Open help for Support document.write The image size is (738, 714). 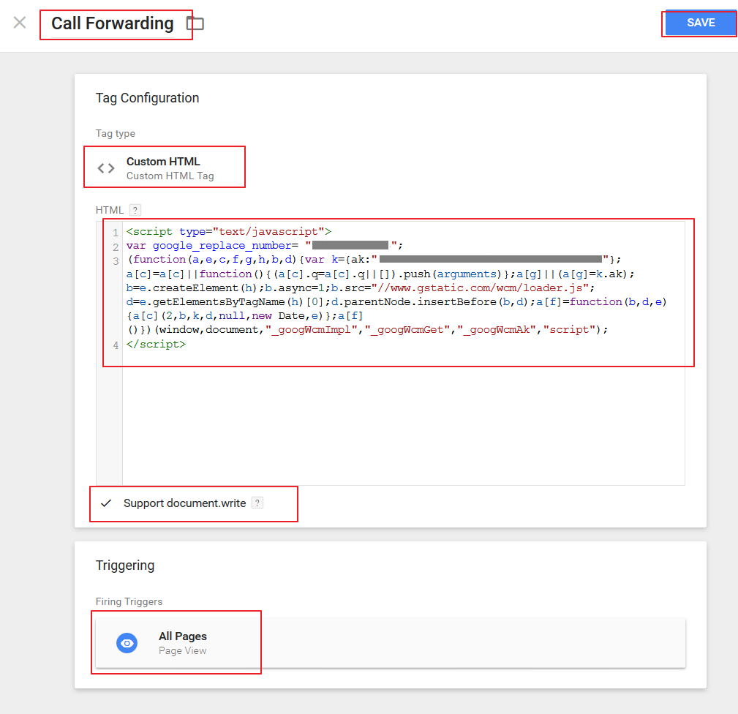(257, 503)
